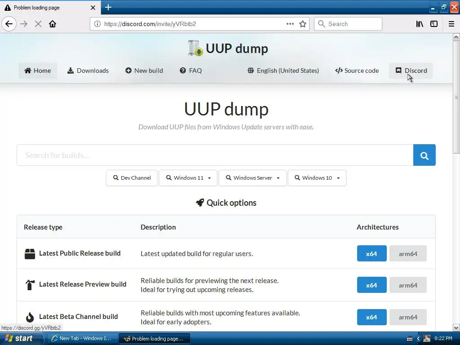Screen dimensions: 460x345
Task: Click the Description column header
Action: point(158,227)
